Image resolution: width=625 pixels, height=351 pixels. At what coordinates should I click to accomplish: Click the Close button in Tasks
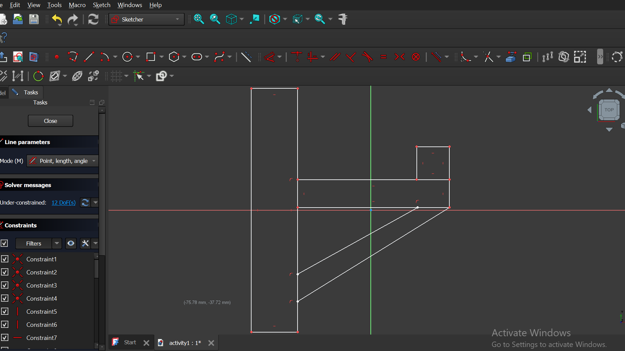(50, 121)
